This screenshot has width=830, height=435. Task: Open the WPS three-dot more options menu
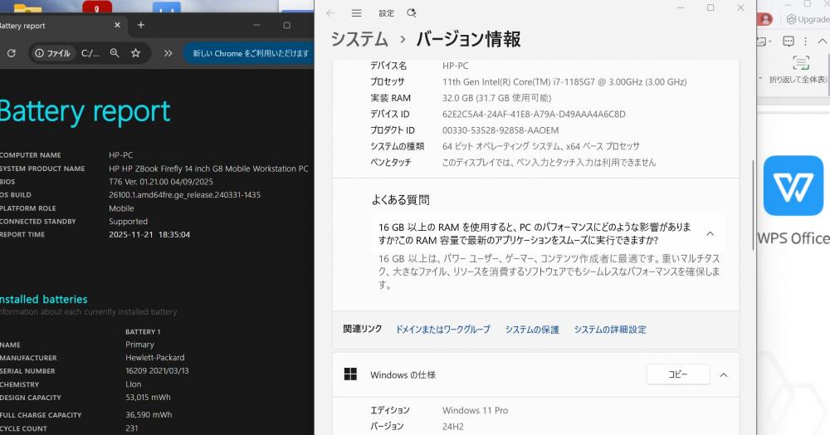[x=805, y=42]
